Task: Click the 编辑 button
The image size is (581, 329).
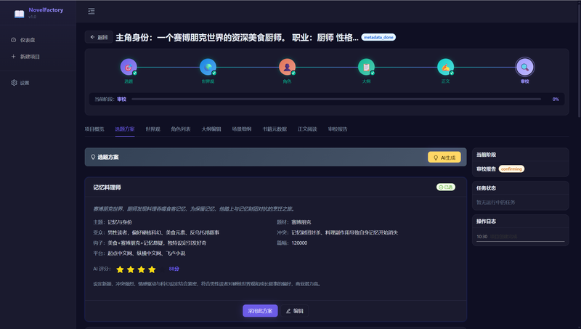Action: click(x=295, y=311)
